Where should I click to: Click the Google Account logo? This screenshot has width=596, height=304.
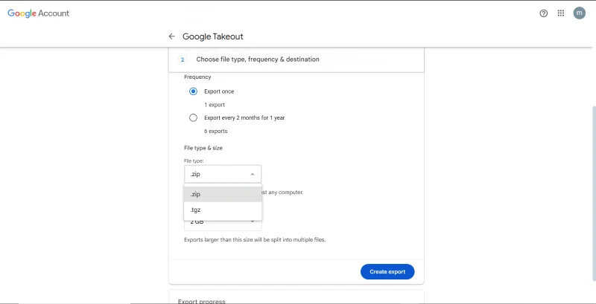39,13
